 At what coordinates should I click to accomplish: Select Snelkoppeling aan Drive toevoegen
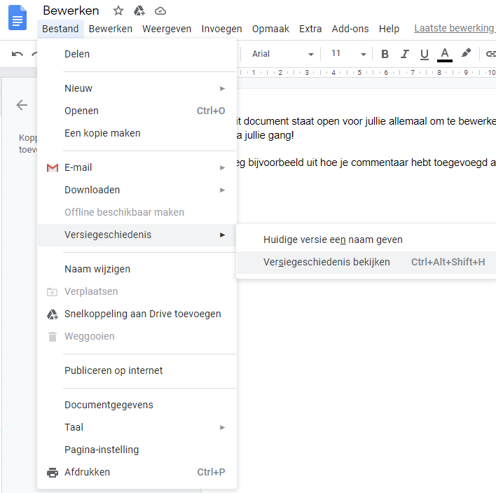click(x=137, y=314)
